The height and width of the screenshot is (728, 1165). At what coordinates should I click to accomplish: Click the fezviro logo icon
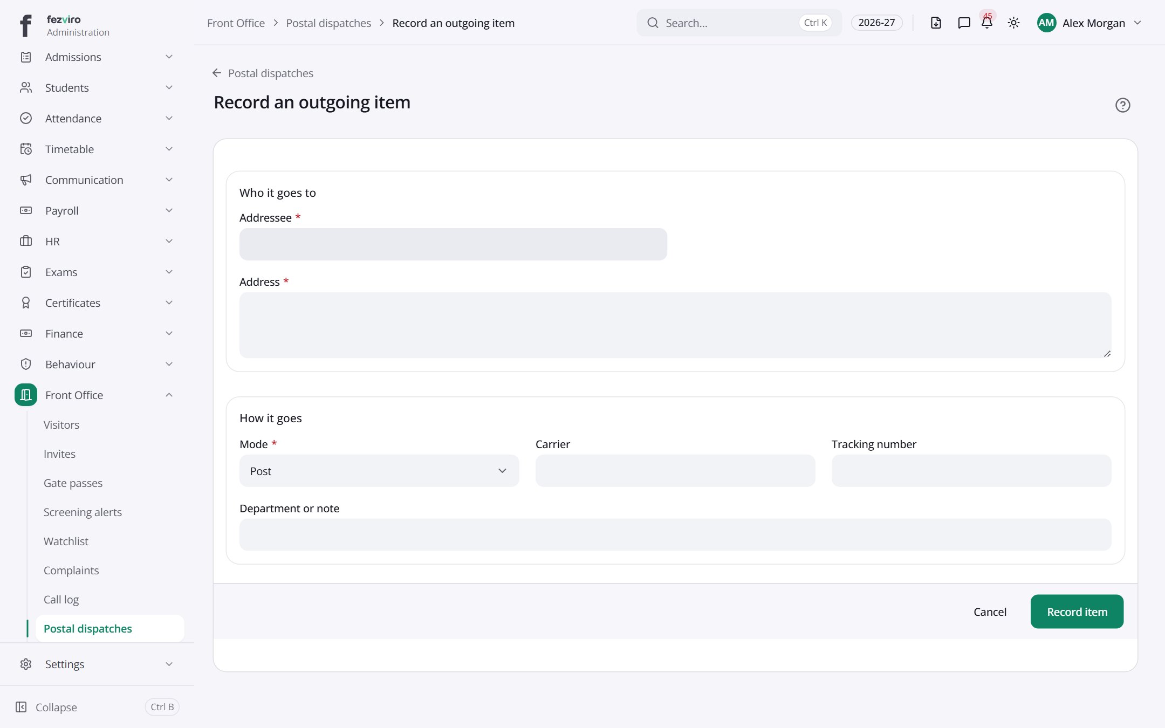26,25
